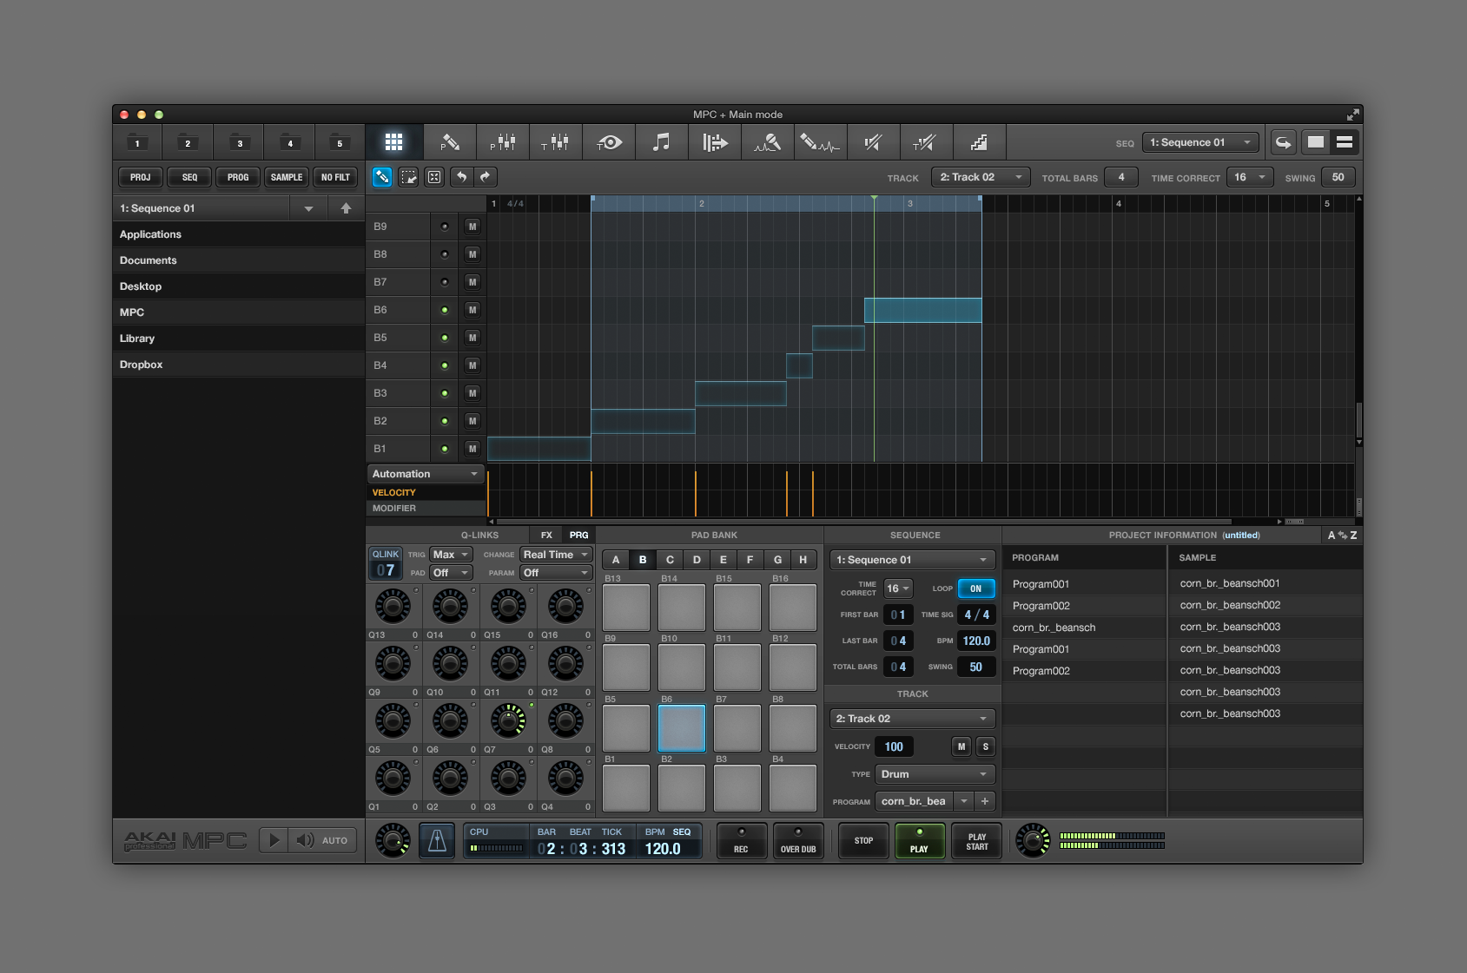The width and height of the screenshot is (1467, 973).
Task: Toggle Loop ON button
Action: coord(976,588)
